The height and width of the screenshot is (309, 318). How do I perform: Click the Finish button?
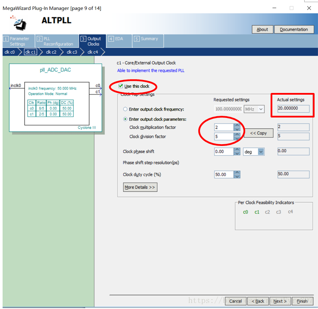(302, 301)
